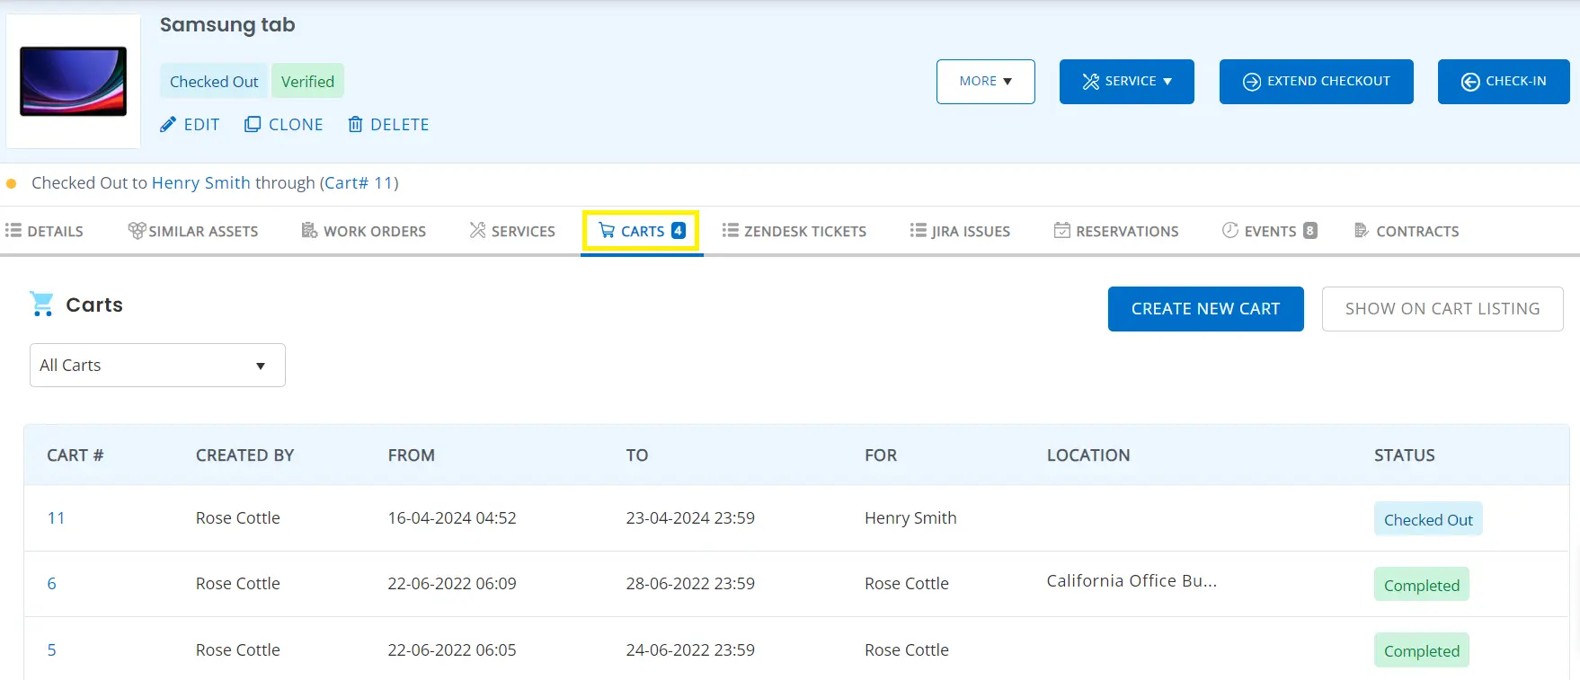Open the Henry Smith user link
The width and height of the screenshot is (1580, 680).
(x=200, y=183)
